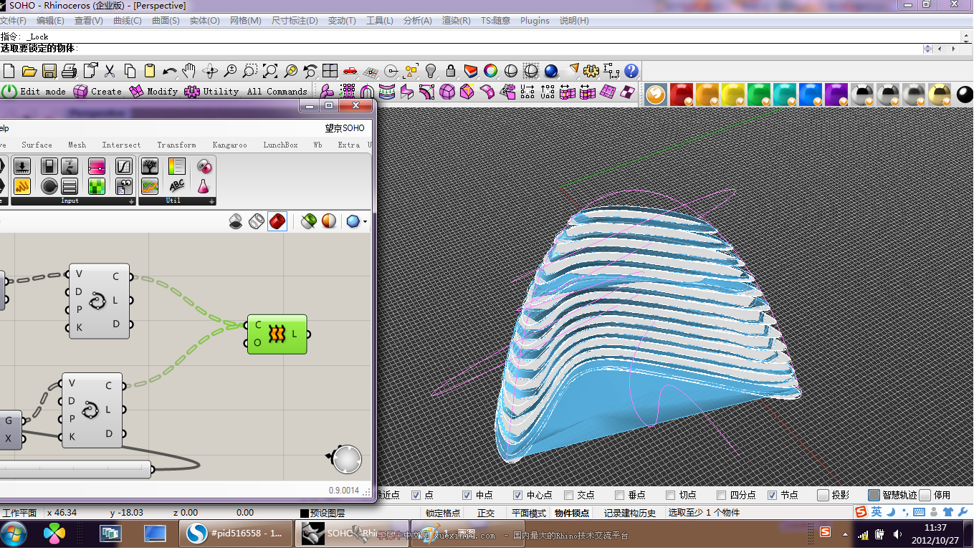
Task: Open the Plugins menu
Action: tap(535, 21)
